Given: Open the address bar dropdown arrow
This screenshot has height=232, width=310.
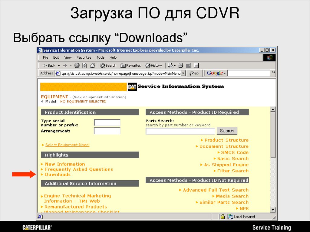Looking at the screenshot, I should coord(183,73).
